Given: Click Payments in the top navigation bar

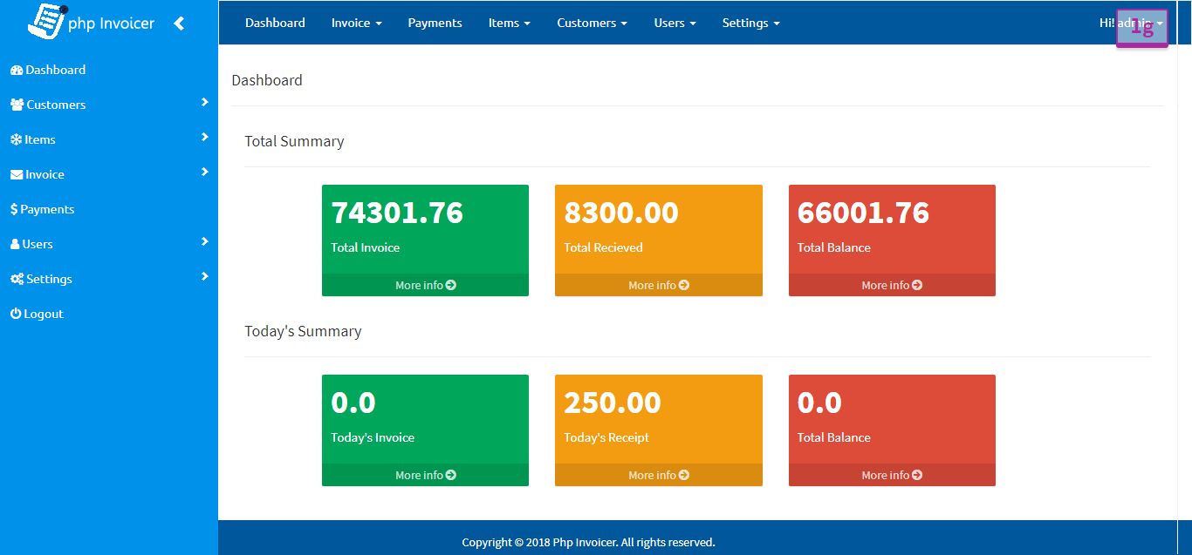Looking at the screenshot, I should tap(435, 23).
